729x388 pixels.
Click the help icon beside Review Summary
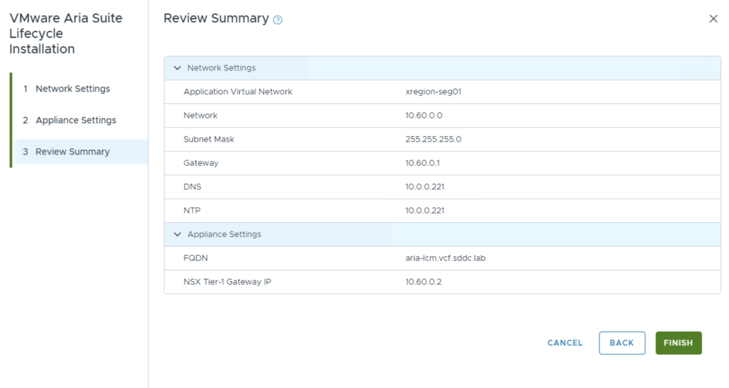coord(278,20)
